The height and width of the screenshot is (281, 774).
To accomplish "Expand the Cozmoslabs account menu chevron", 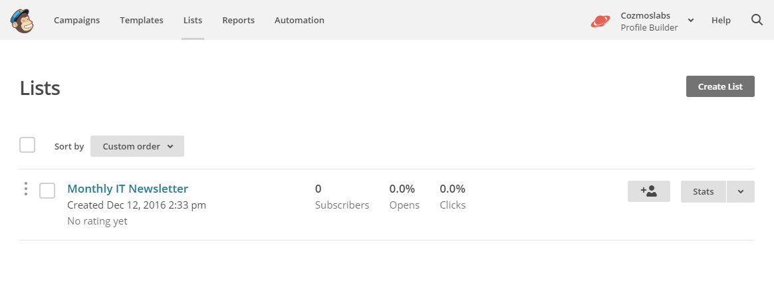I will (x=691, y=20).
